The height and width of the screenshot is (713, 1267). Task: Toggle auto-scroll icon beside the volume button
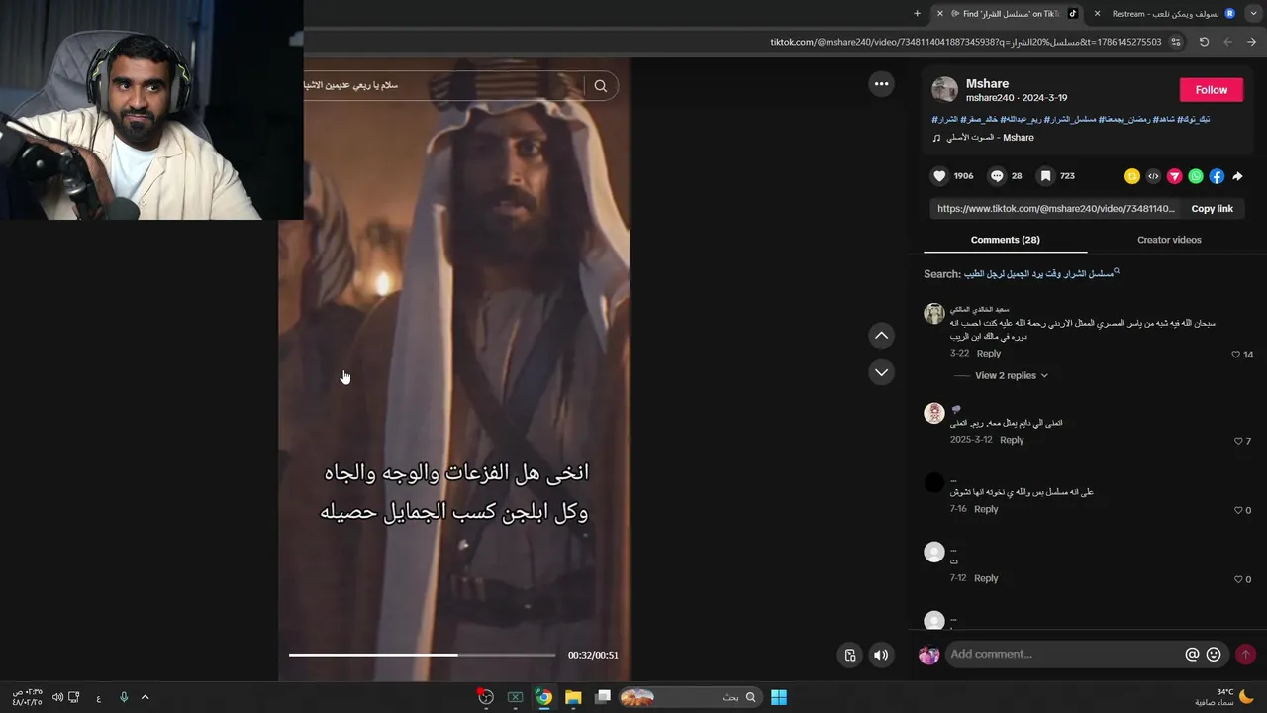(850, 655)
